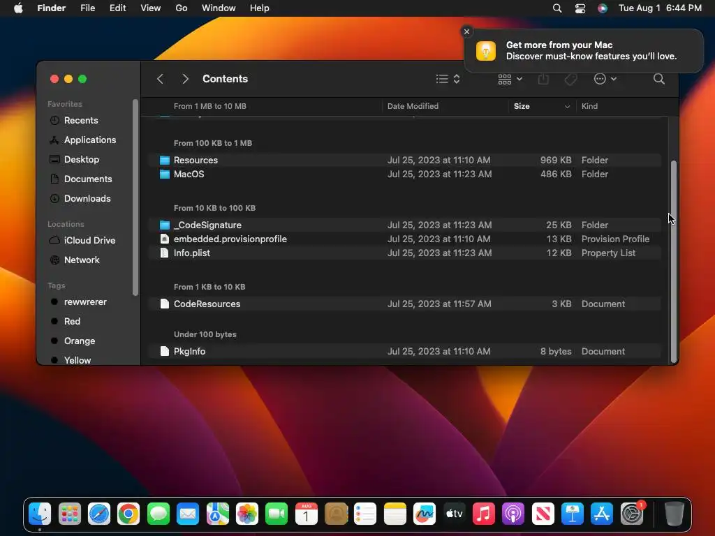Open the Group By options menu
715x536 pixels.
[x=510, y=80]
